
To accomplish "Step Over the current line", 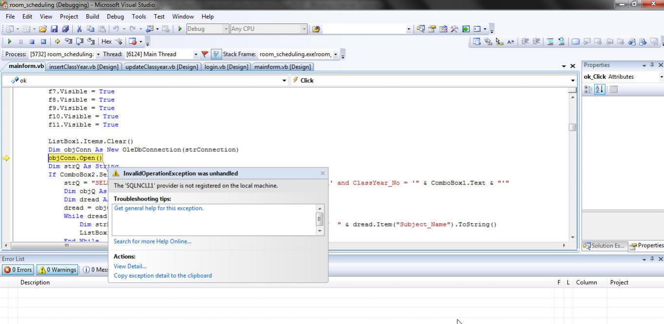I will pyautogui.click(x=80, y=41).
